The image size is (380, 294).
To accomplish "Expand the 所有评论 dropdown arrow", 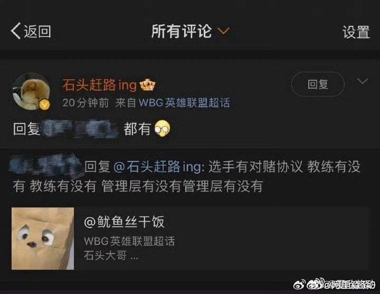I will (x=223, y=31).
